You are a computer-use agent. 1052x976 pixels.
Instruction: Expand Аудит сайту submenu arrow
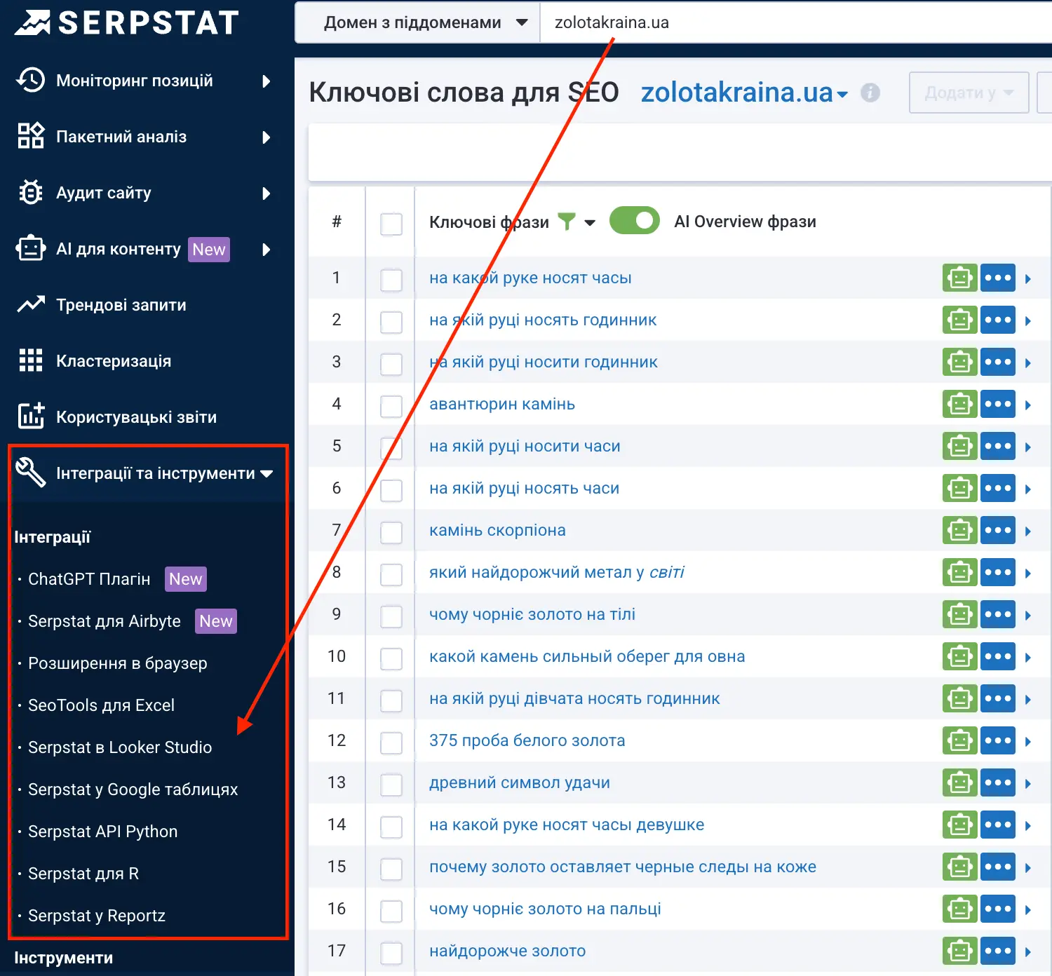267,194
